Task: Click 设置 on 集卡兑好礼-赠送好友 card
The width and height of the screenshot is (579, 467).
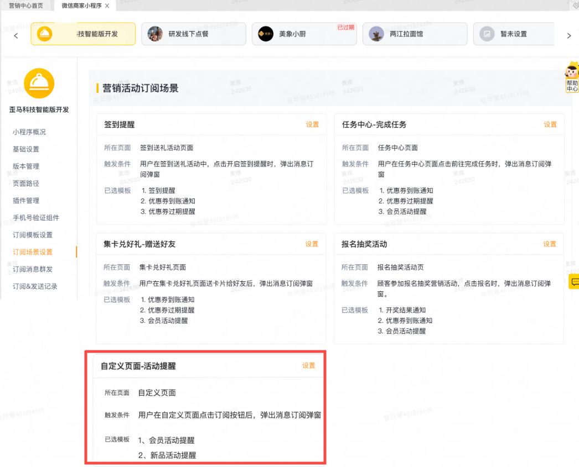Action: point(312,244)
